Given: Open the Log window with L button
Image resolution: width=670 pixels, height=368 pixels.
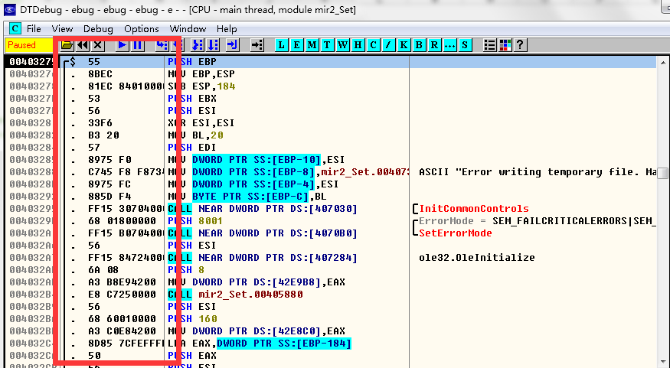Looking at the screenshot, I should [281, 45].
